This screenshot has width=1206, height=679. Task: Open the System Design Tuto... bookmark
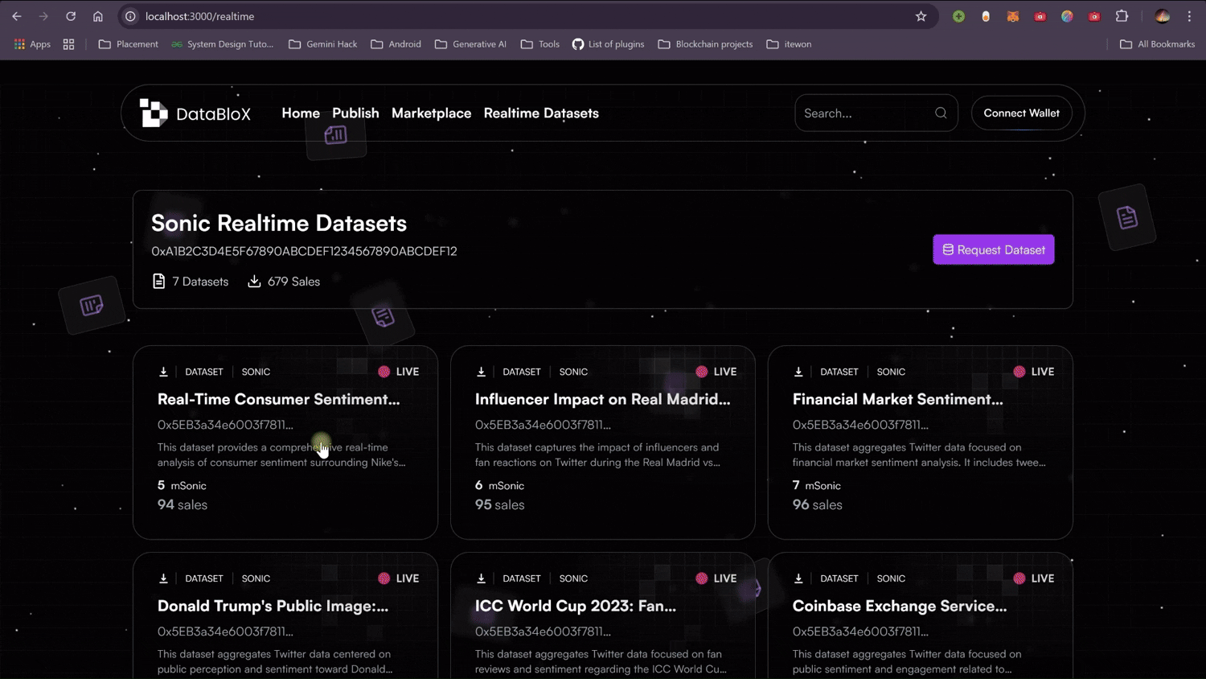click(x=223, y=44)
